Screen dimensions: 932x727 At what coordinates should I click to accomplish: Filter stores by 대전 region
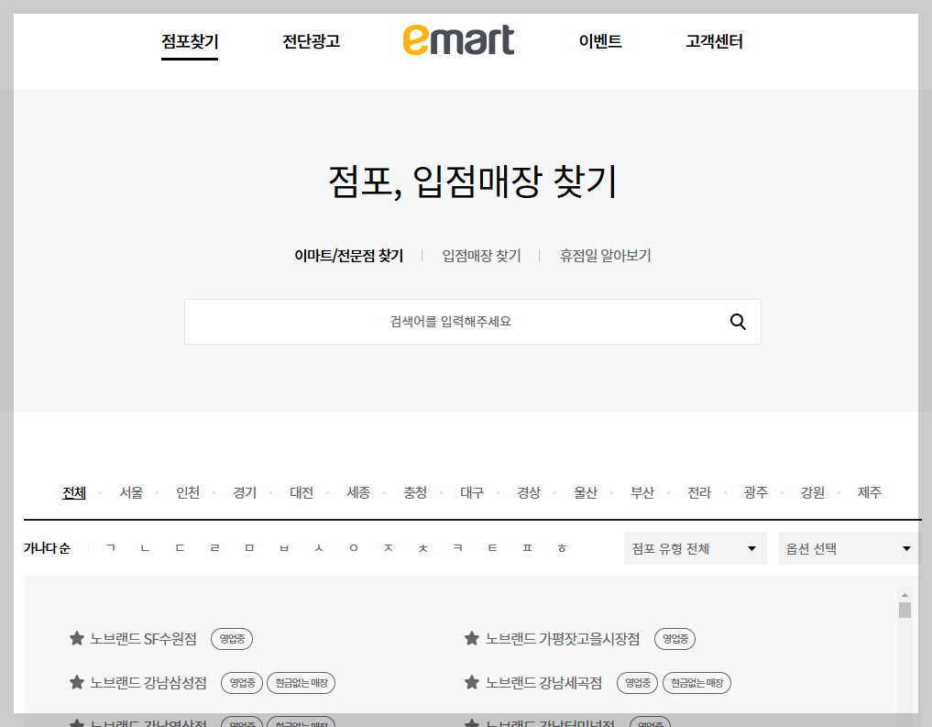(302, 493)
